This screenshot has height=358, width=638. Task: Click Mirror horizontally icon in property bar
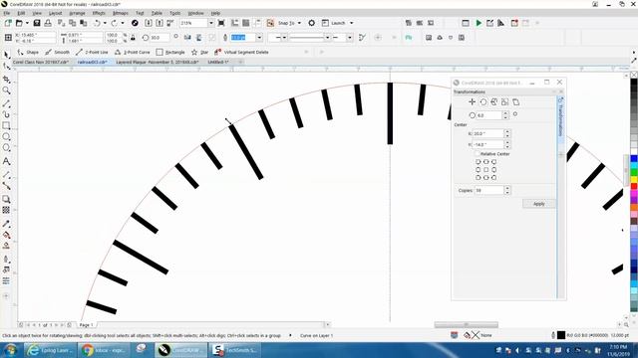pyautogui.click(x=187, y=38)
